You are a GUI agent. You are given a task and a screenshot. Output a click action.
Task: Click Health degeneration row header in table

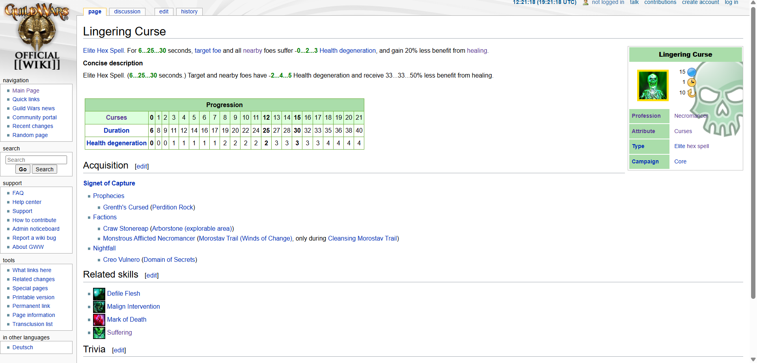tap(116, 143)
